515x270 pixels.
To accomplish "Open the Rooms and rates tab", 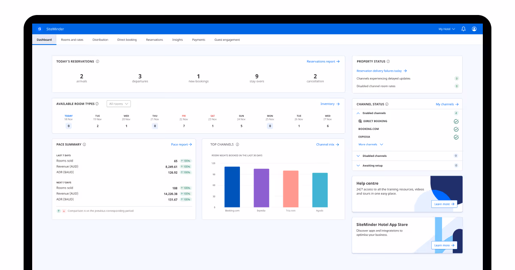I will (x=72, y=39).
